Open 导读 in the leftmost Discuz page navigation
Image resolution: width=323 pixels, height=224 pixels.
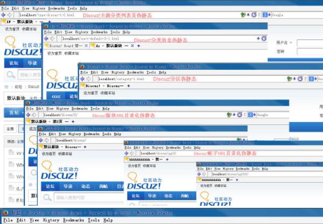point(32,63)
